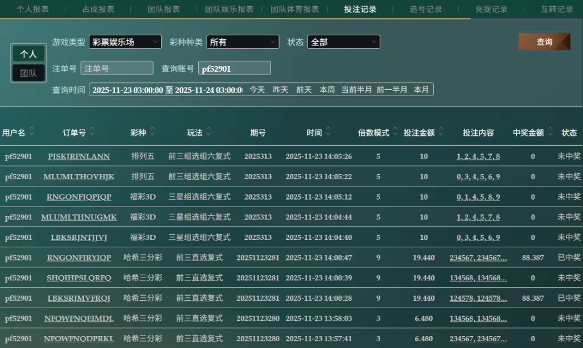
Task: Expand the 彩种种类 dropdown
Action: point(243,42)
